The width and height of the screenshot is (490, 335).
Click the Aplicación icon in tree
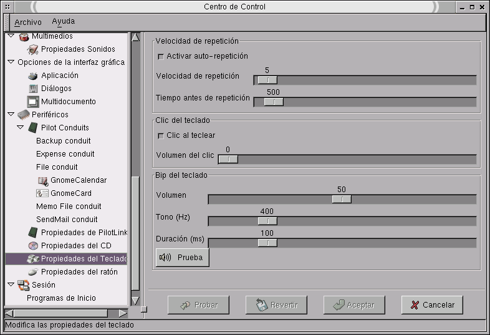click(x=33, y=75)
